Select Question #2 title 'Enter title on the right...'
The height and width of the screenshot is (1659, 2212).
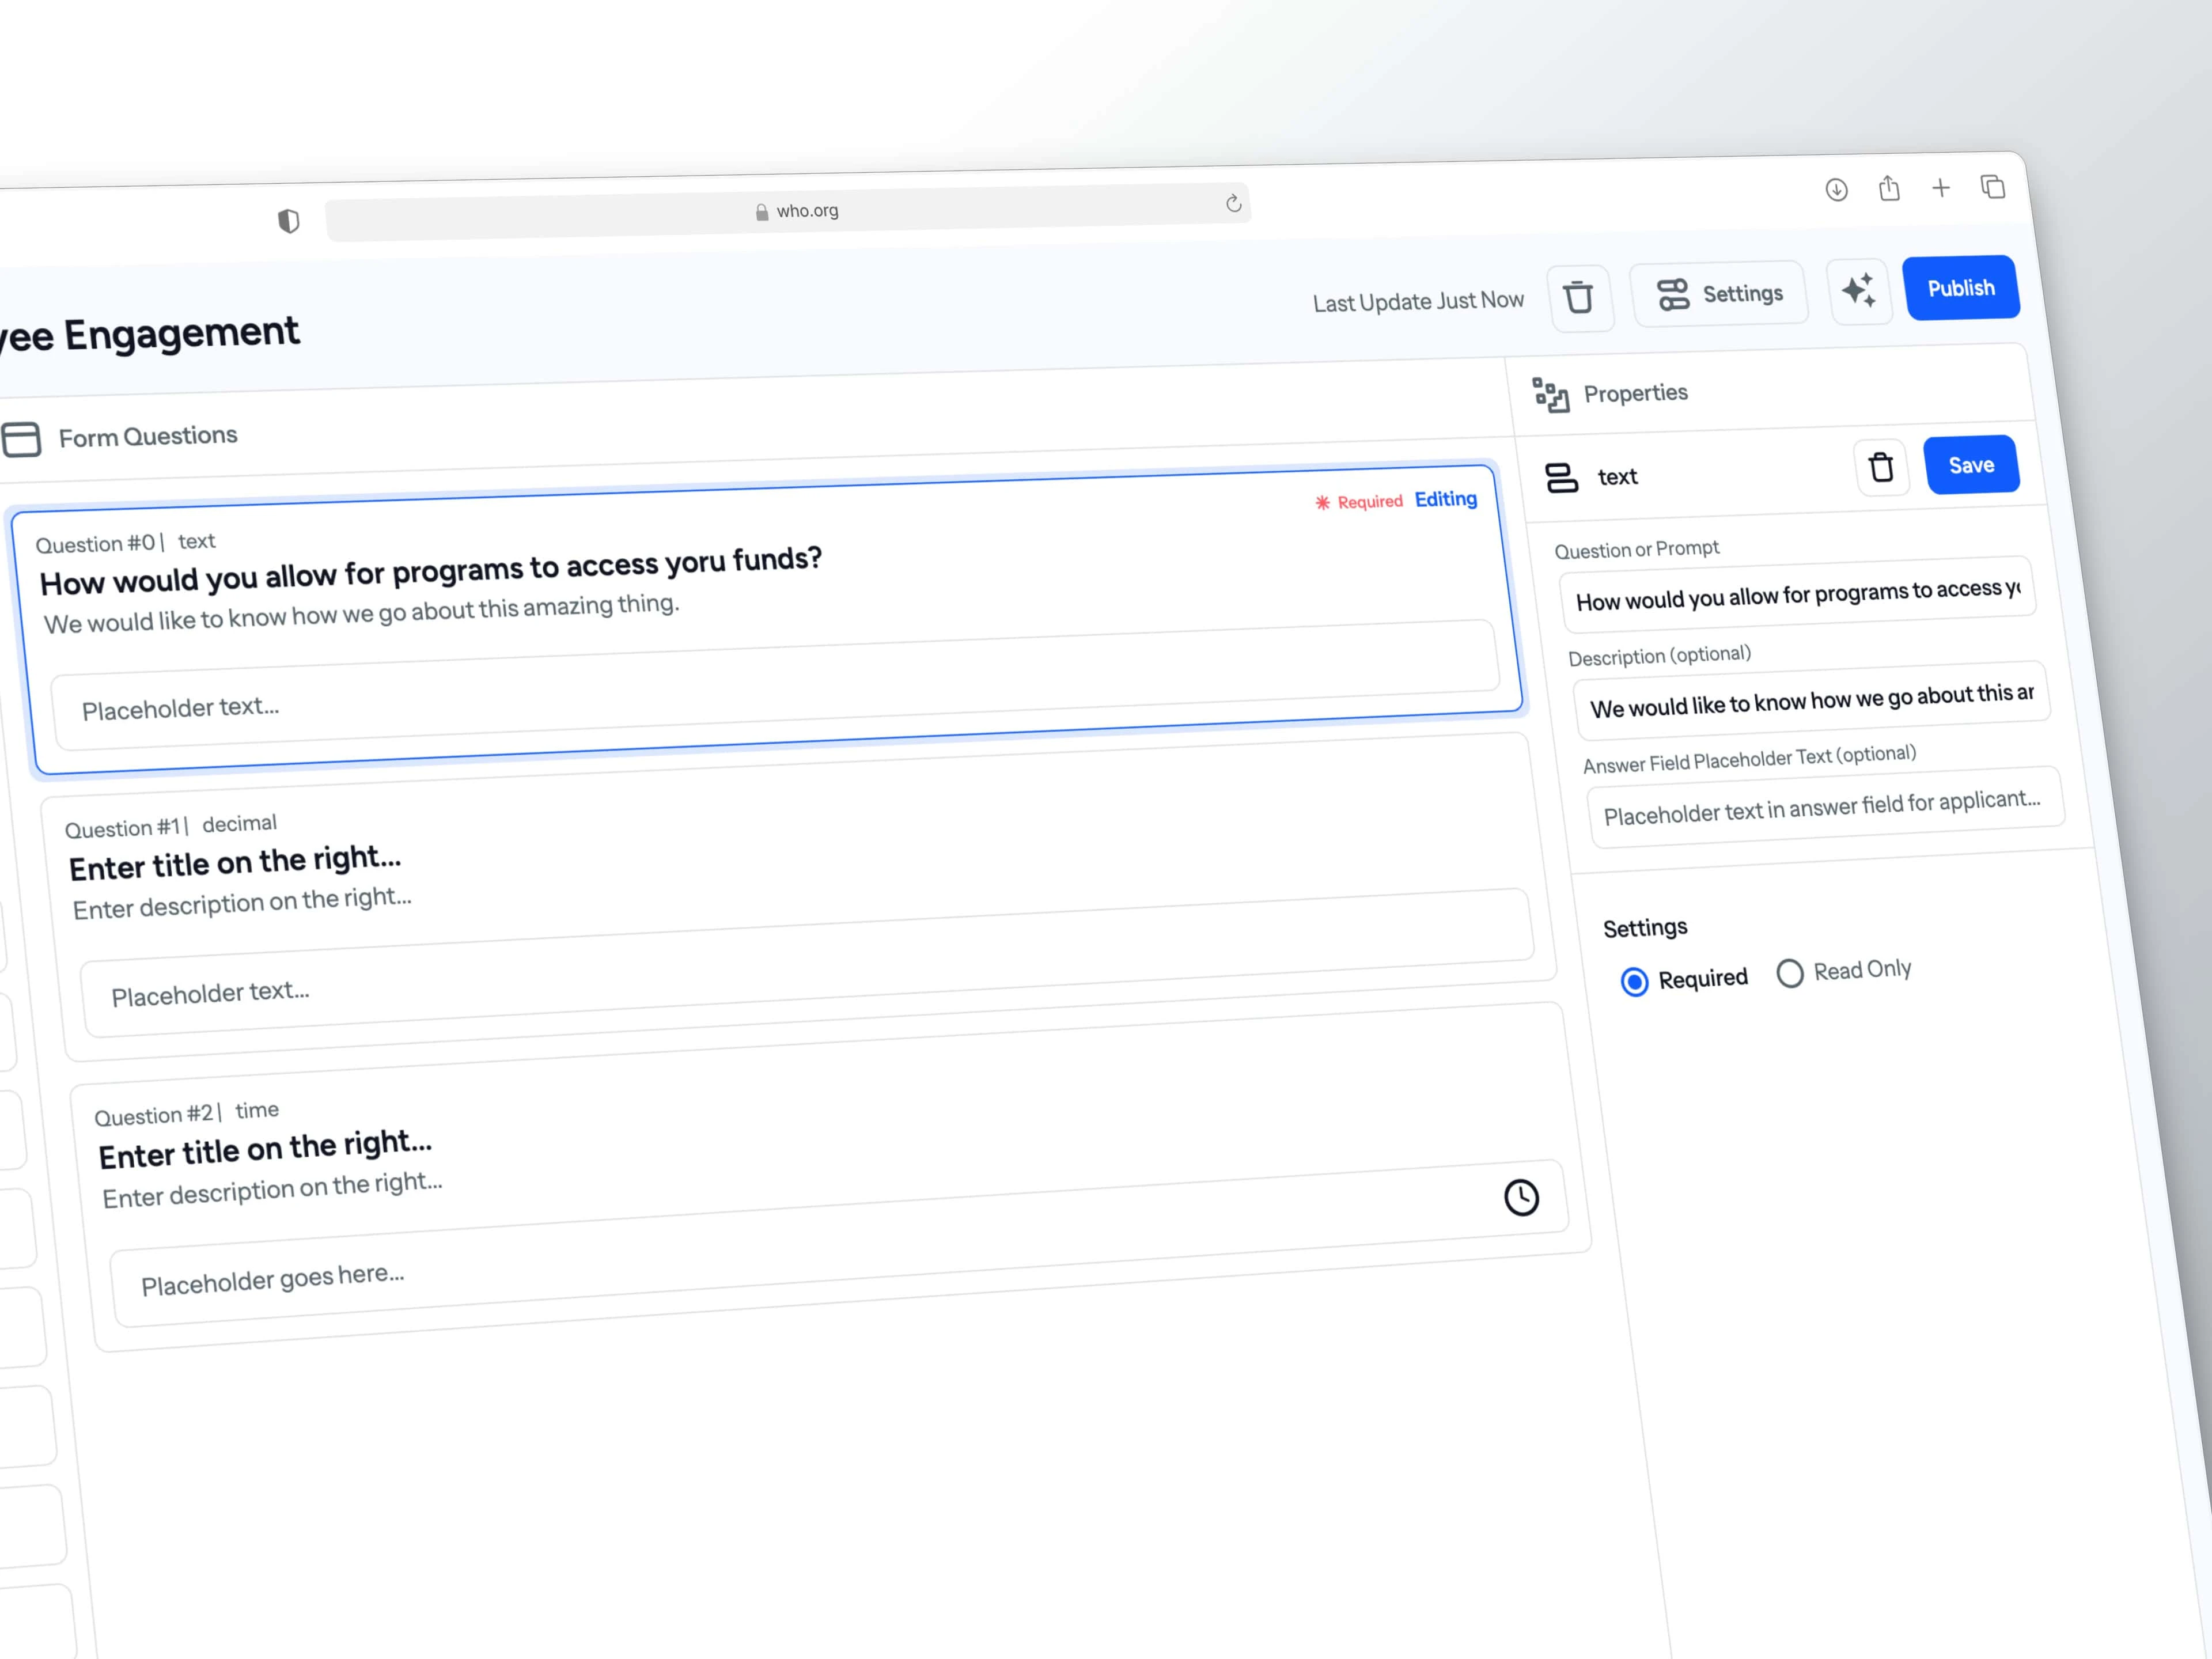265,1149
